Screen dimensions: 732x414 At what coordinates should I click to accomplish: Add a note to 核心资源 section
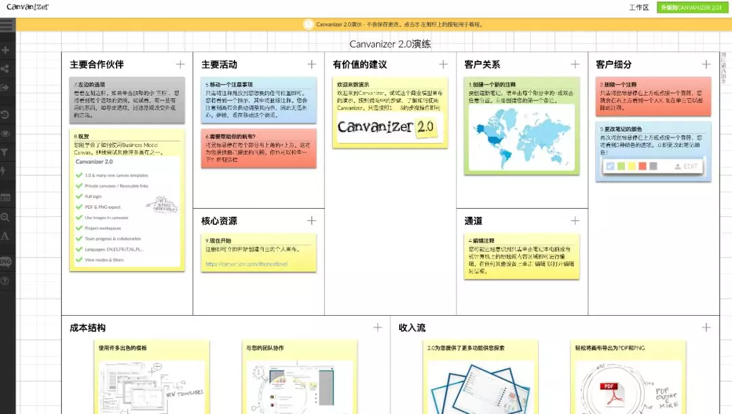tap(312, 220)
